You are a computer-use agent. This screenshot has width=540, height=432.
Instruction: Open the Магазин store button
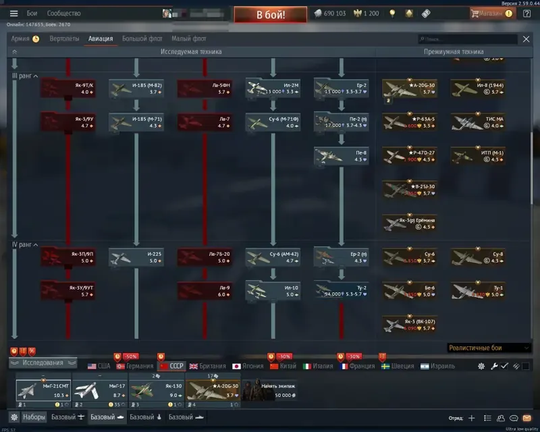pos(493,13)
